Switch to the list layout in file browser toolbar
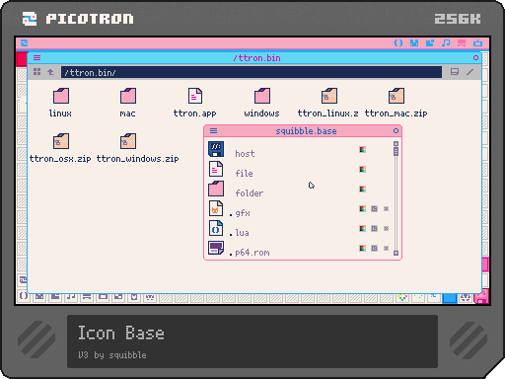Image resolution: width=505 pixels, height=379 pixels. coord(455,72)
